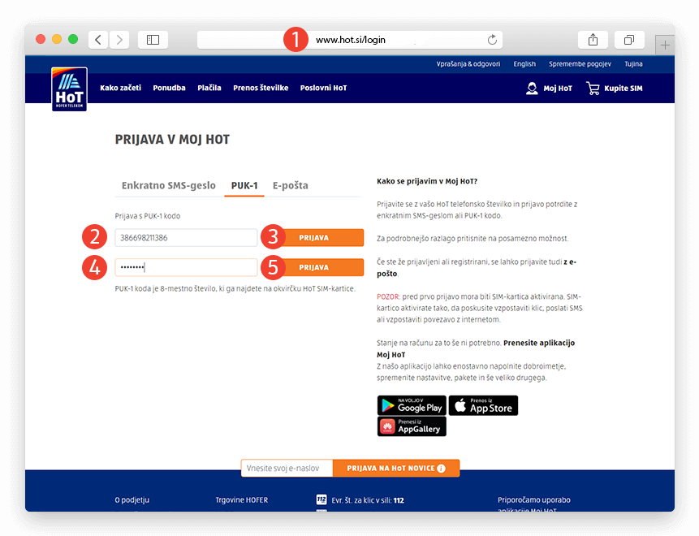This screenshot has width=699, height=536.
Task: Click 'Evr. št. za klic v sili: 112' text
Action: point(368,500)
